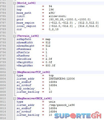Viewport: 104px width, 120px height.
Task: Click listen_addr value INSTANCE96:12006
Action: (x=62, y=79)
